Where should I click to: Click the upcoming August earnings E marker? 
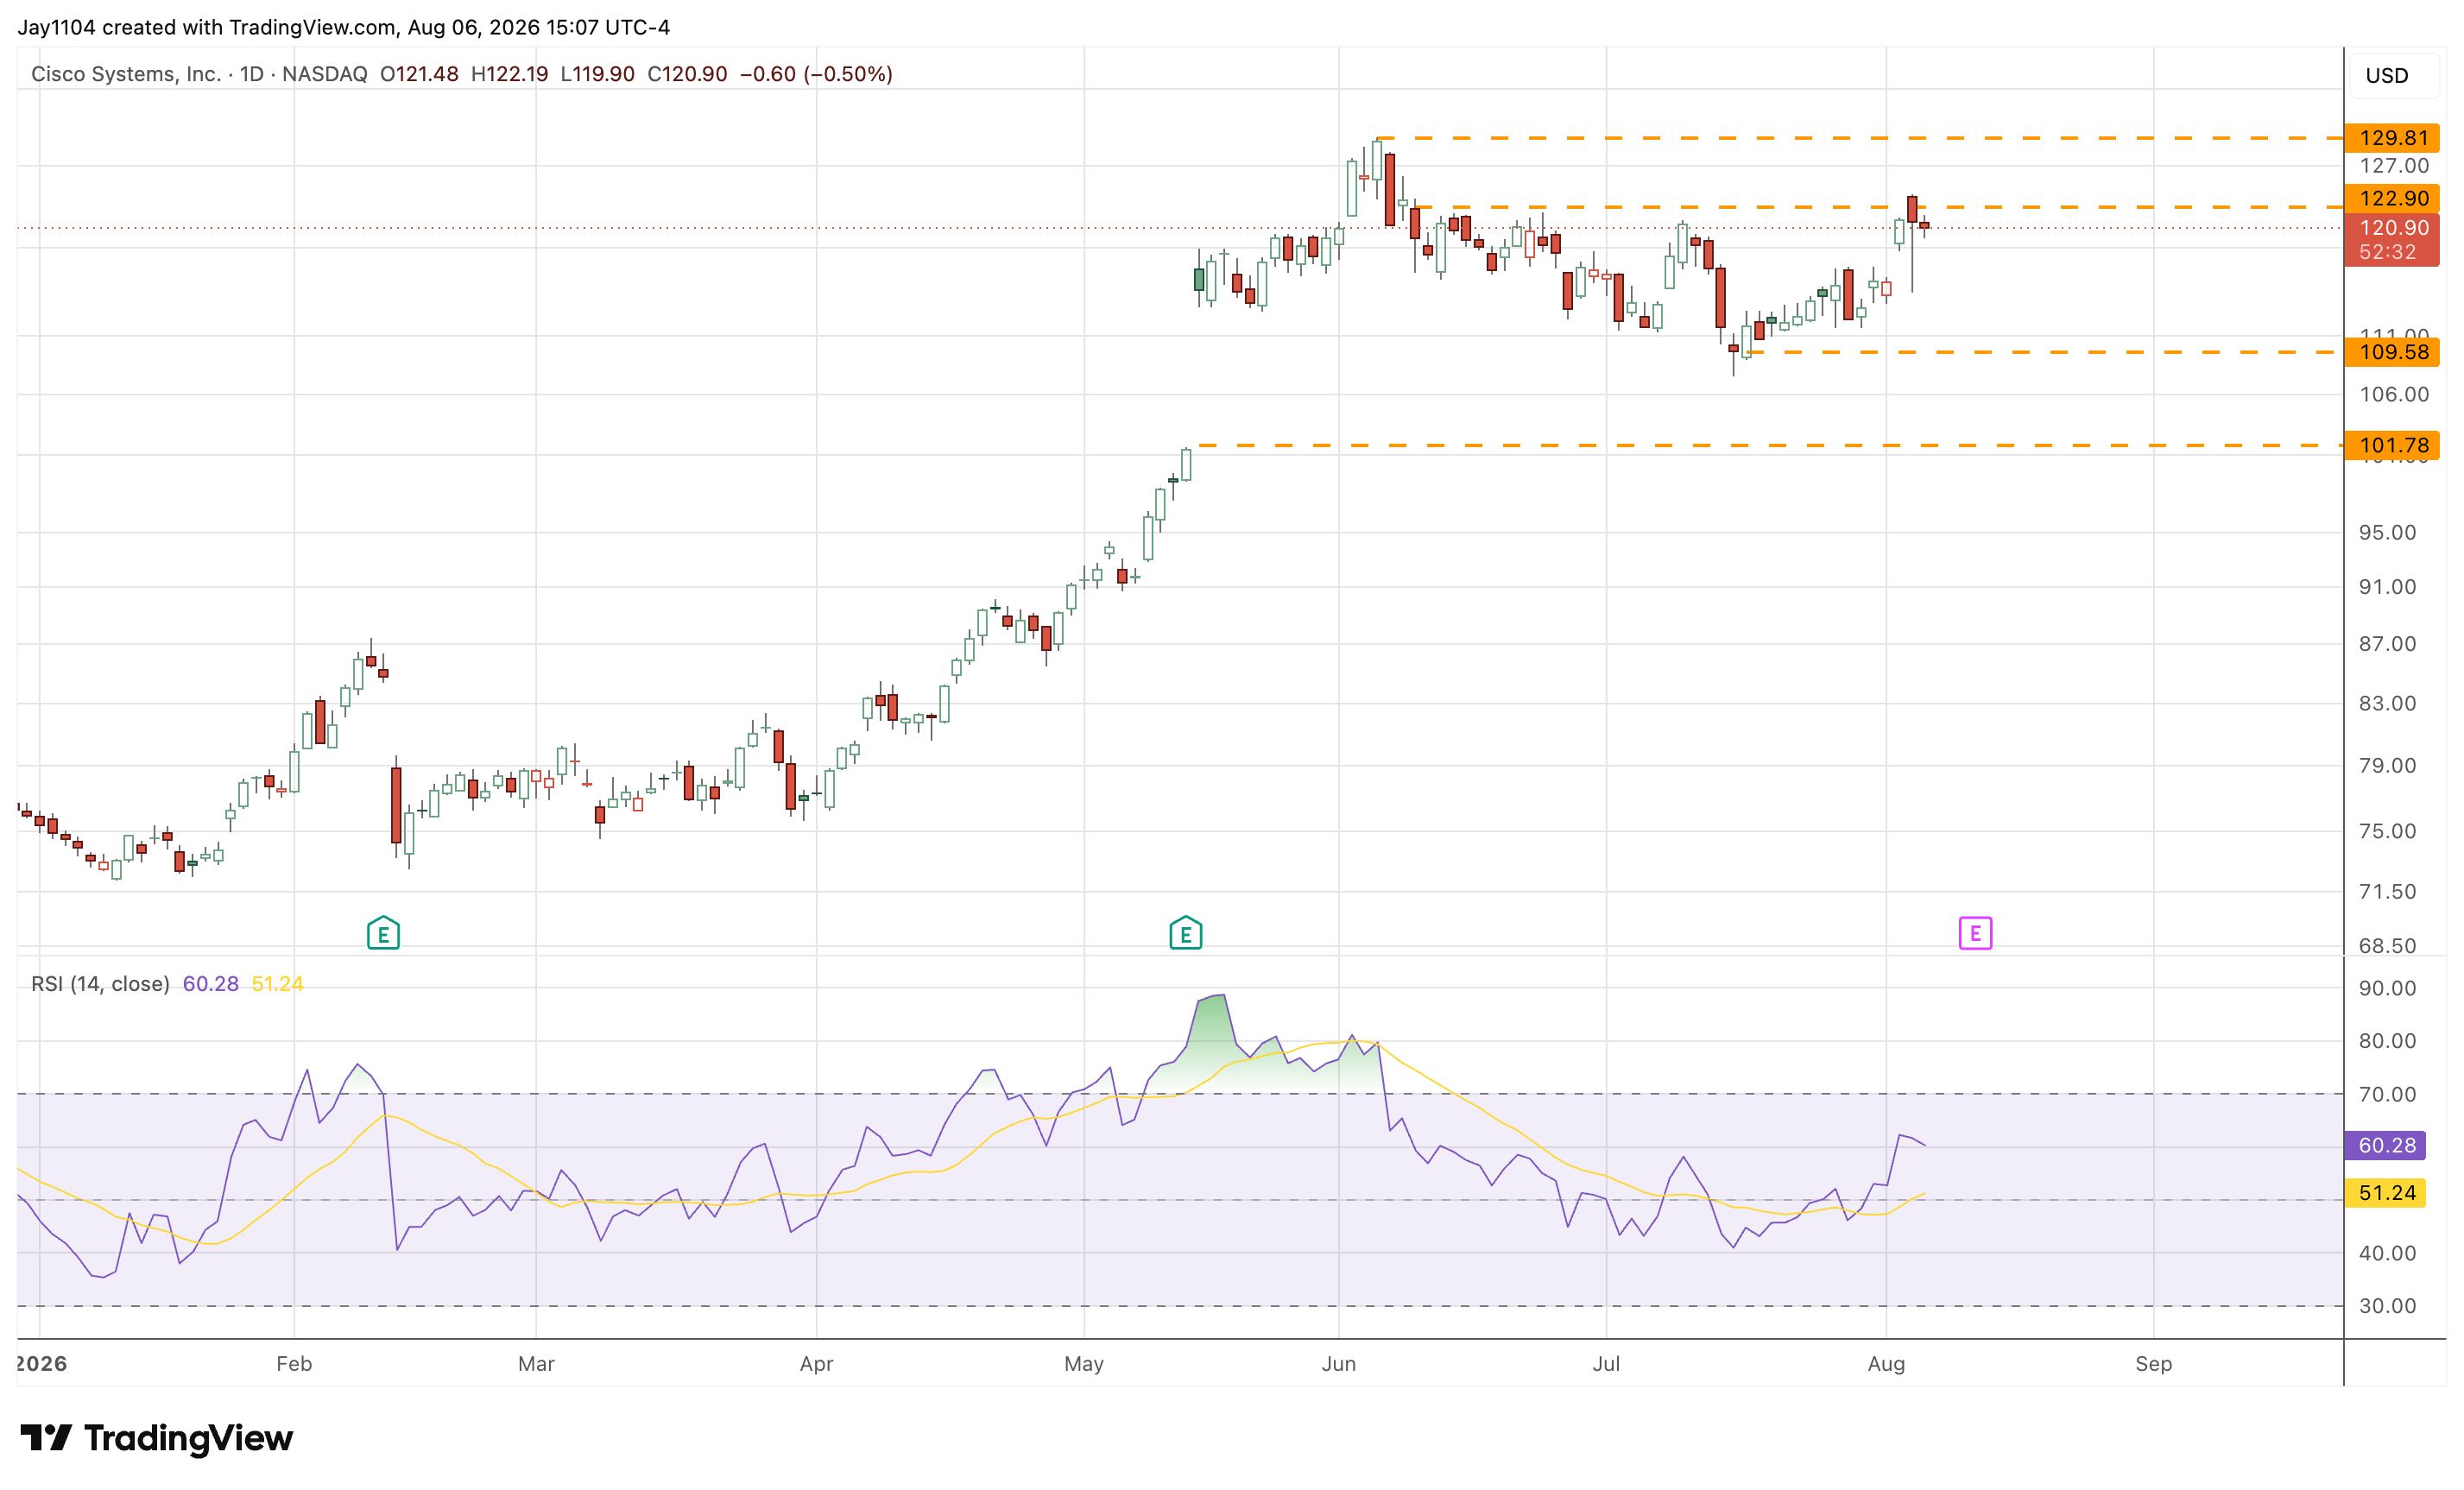1975,933
